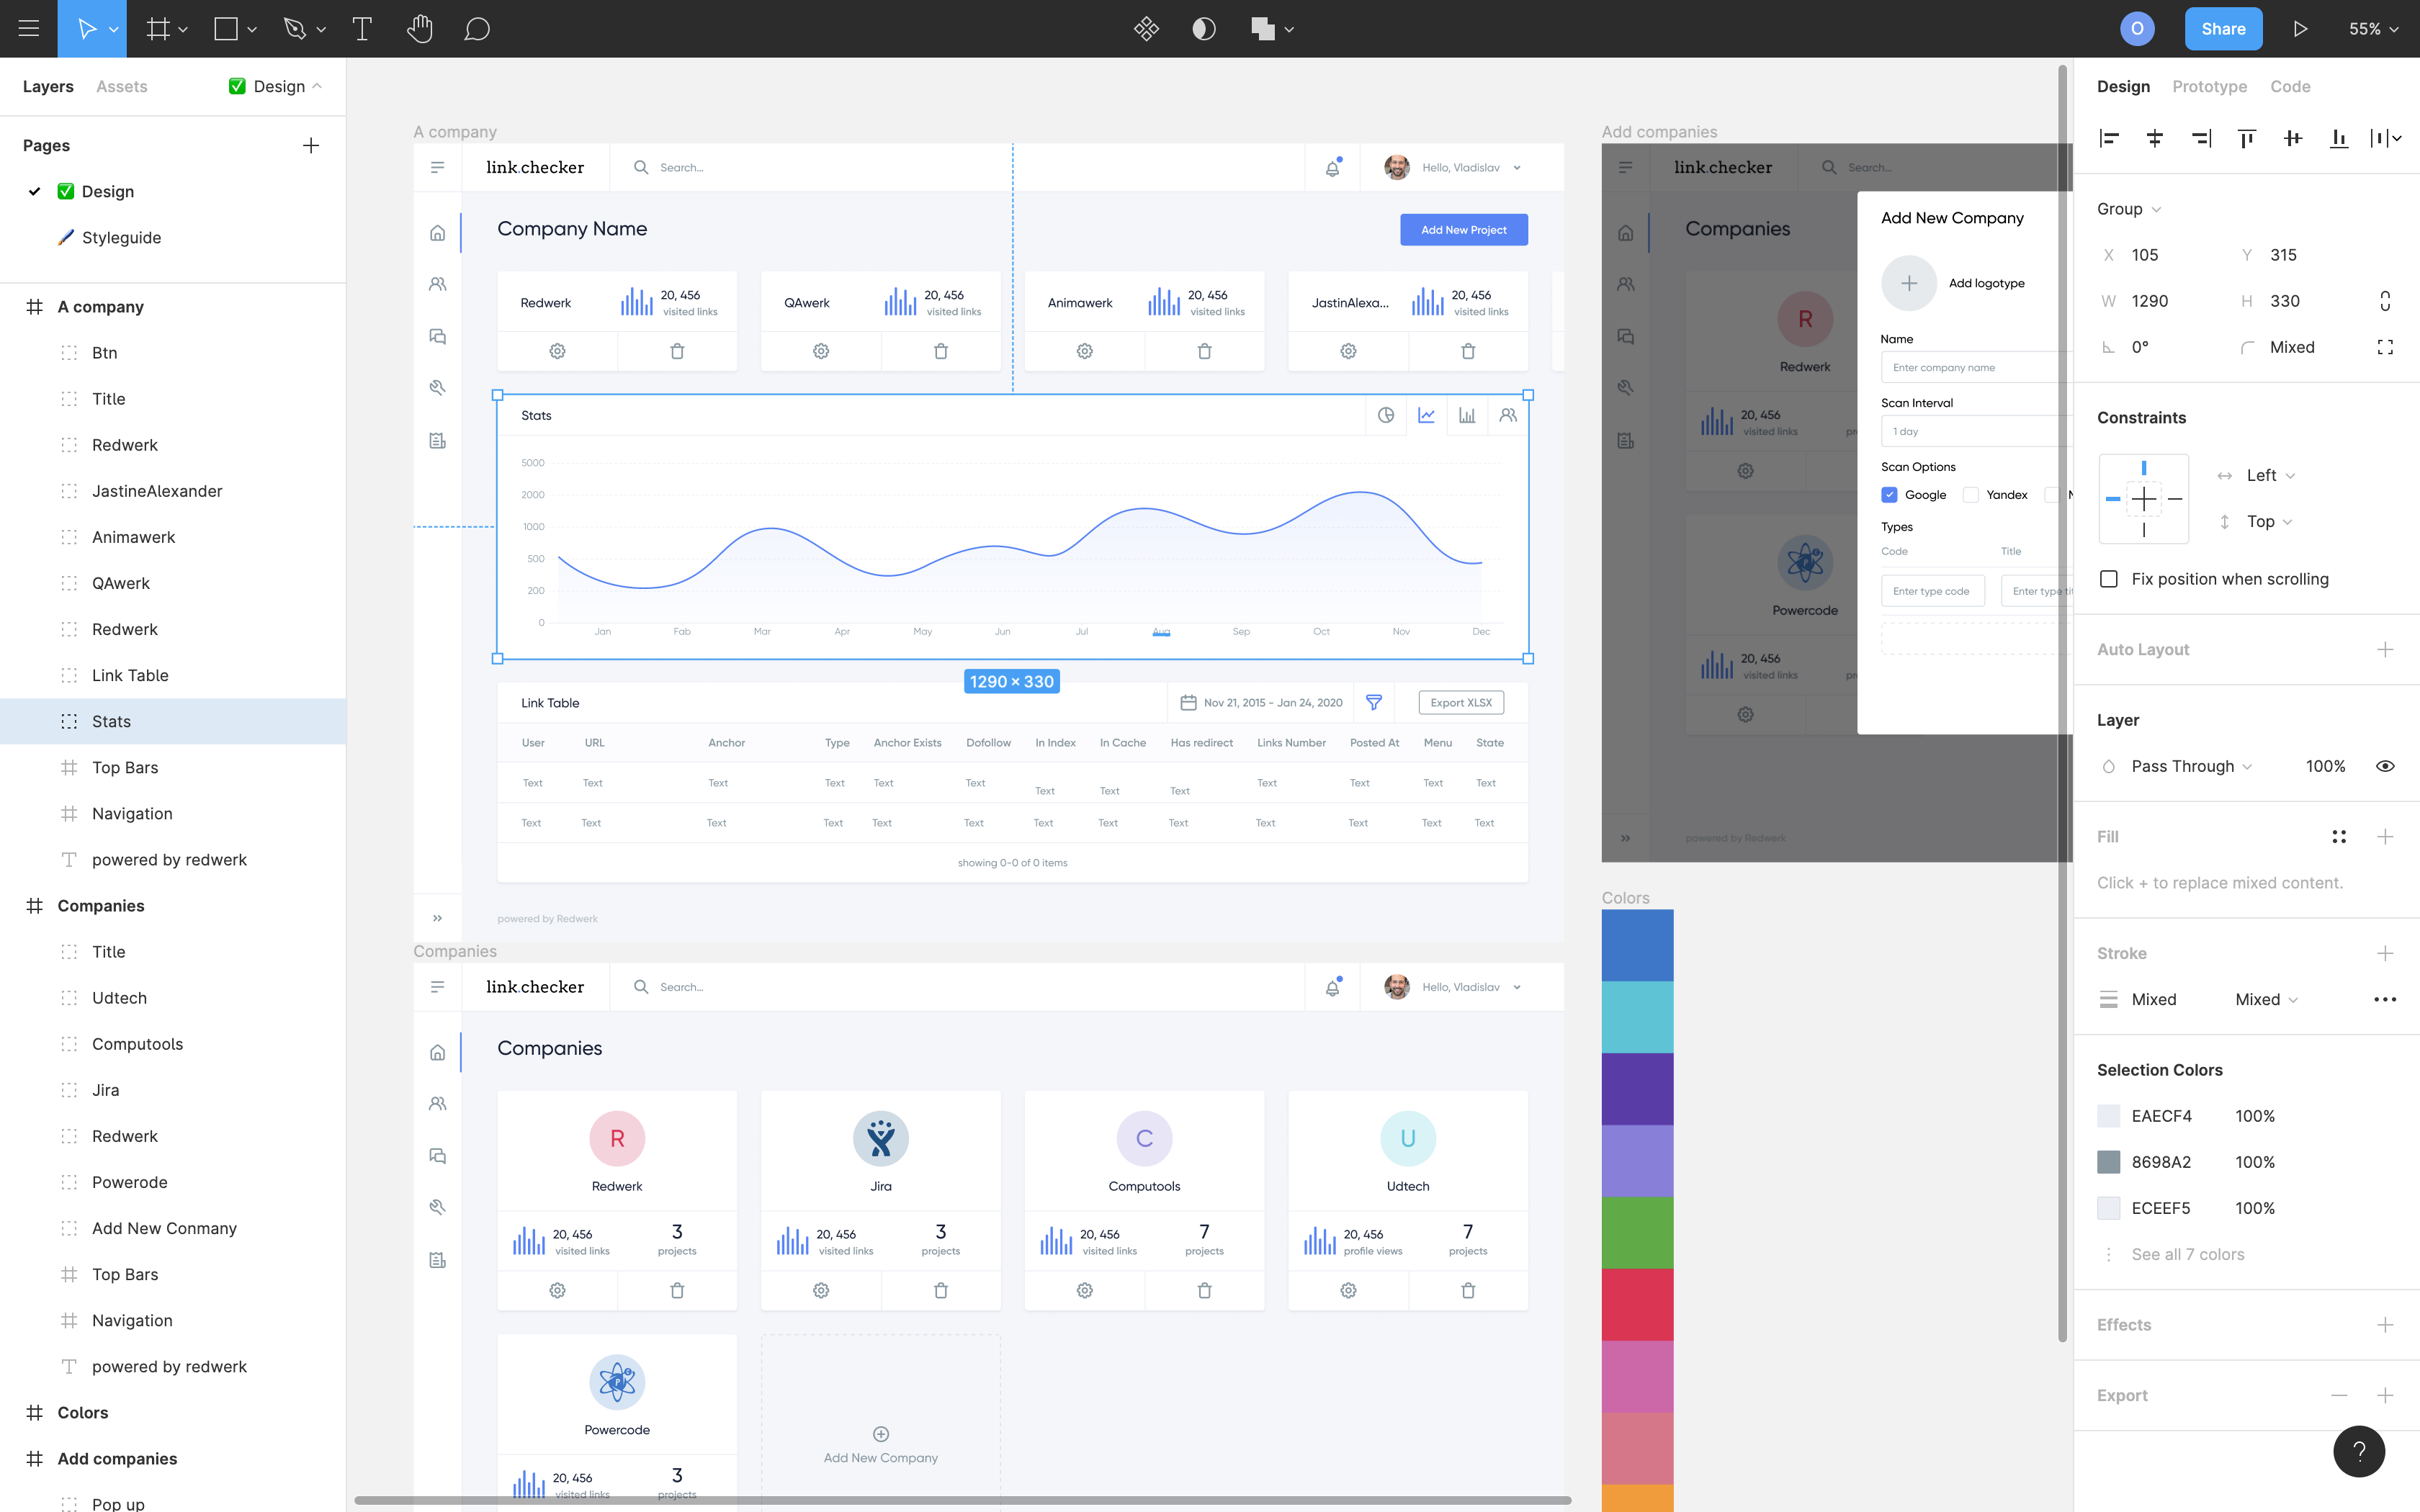Click the Share button

tap(2223, 29)
